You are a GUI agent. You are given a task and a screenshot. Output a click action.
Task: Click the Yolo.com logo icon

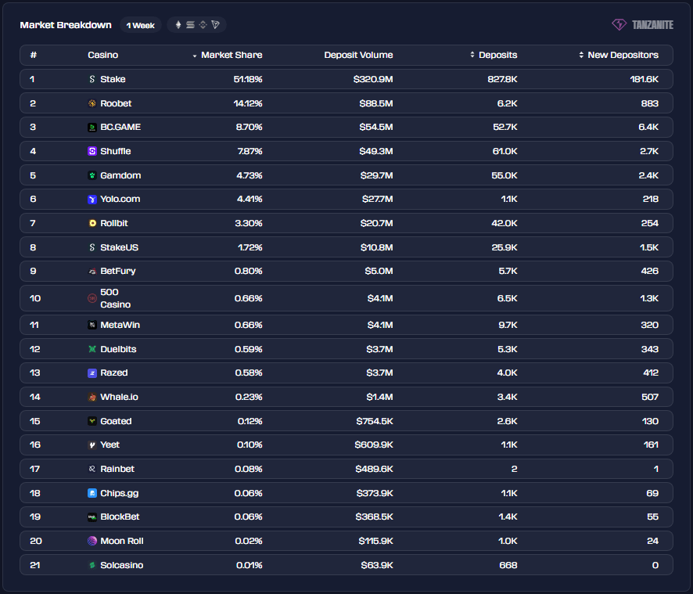click(x=92, y=200)
